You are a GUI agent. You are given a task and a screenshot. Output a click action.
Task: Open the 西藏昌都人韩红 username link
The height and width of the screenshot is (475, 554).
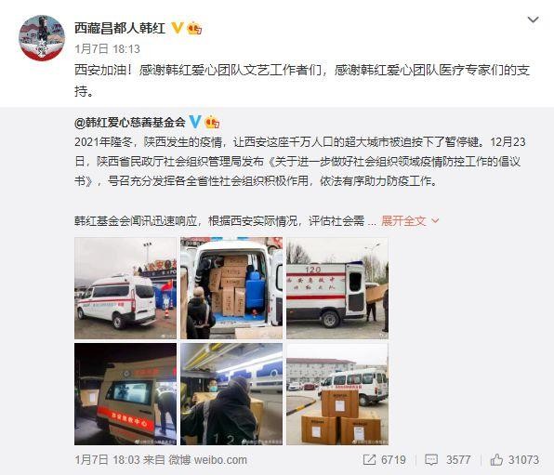[120, 28]
